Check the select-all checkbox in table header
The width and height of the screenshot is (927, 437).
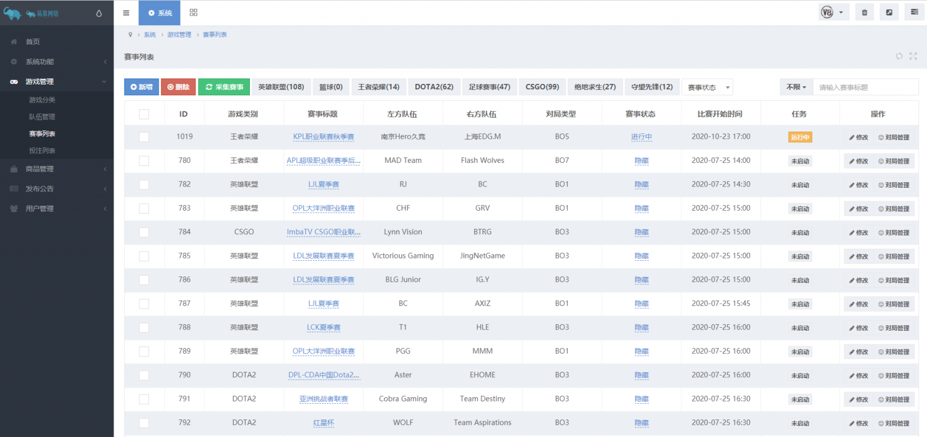(144, 113)
